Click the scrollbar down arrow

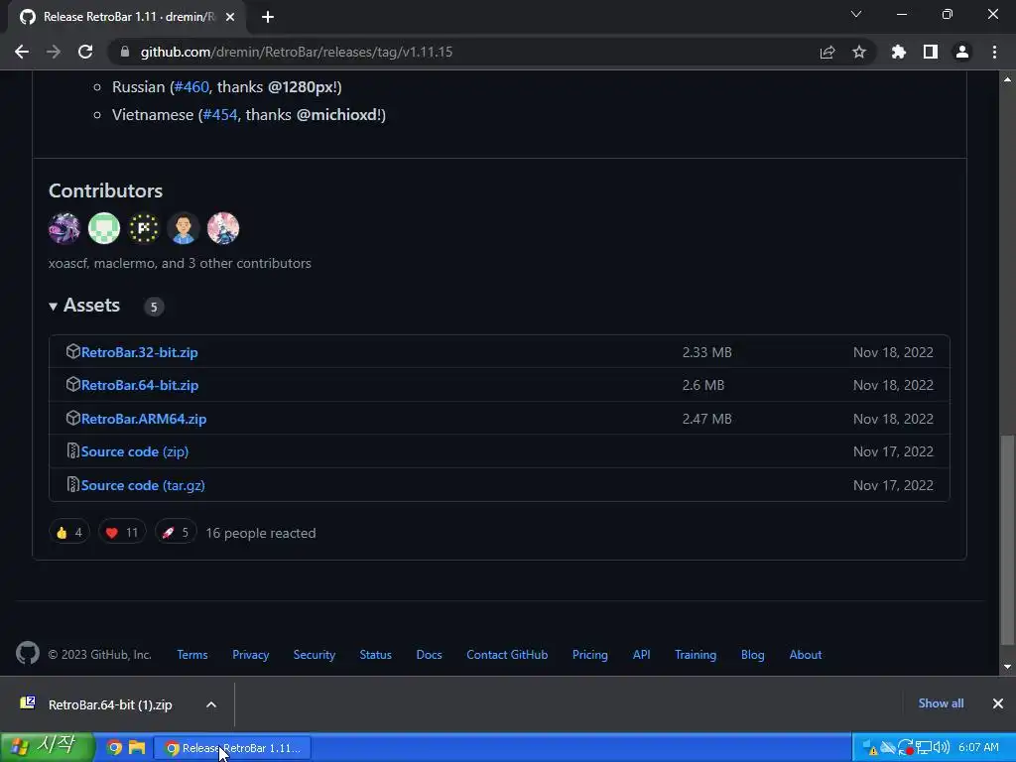[x=1007, y=667]
